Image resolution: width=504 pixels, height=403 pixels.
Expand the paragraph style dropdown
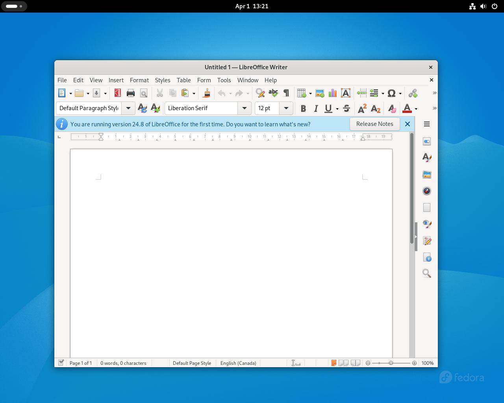pos(128,108)
